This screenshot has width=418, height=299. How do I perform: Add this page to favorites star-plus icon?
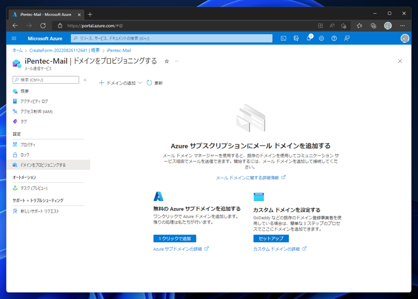343,26
